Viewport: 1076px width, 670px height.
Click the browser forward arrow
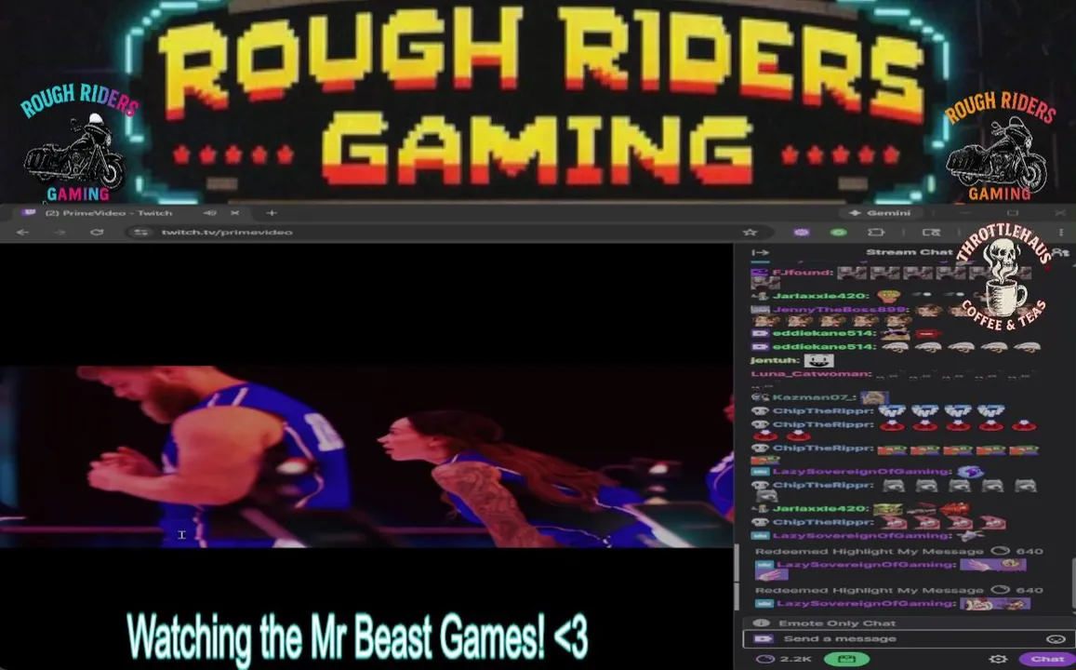[60, 232]
